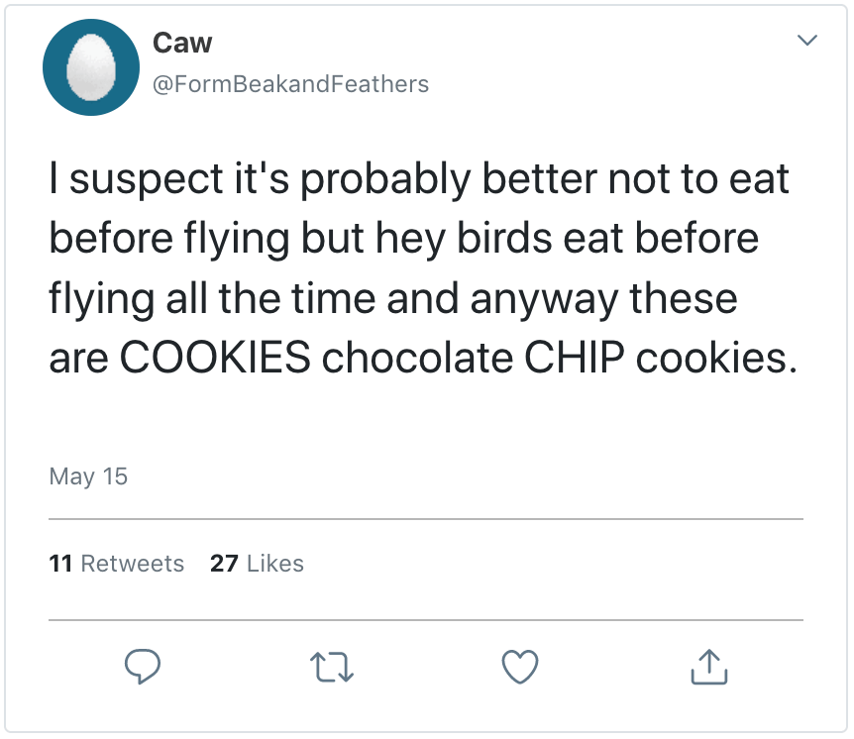Like the tweet with the heart icon

click(x=520, y=667)
